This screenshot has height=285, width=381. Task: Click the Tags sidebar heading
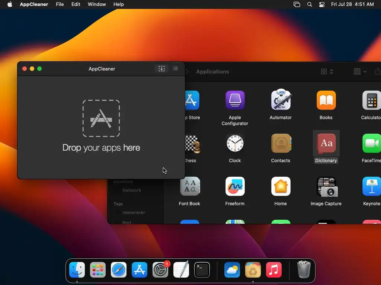118,204
